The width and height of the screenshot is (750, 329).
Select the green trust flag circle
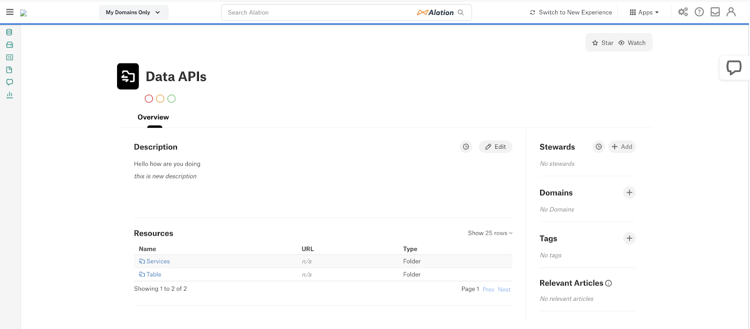pyautogui.click(x=171, y=99)
